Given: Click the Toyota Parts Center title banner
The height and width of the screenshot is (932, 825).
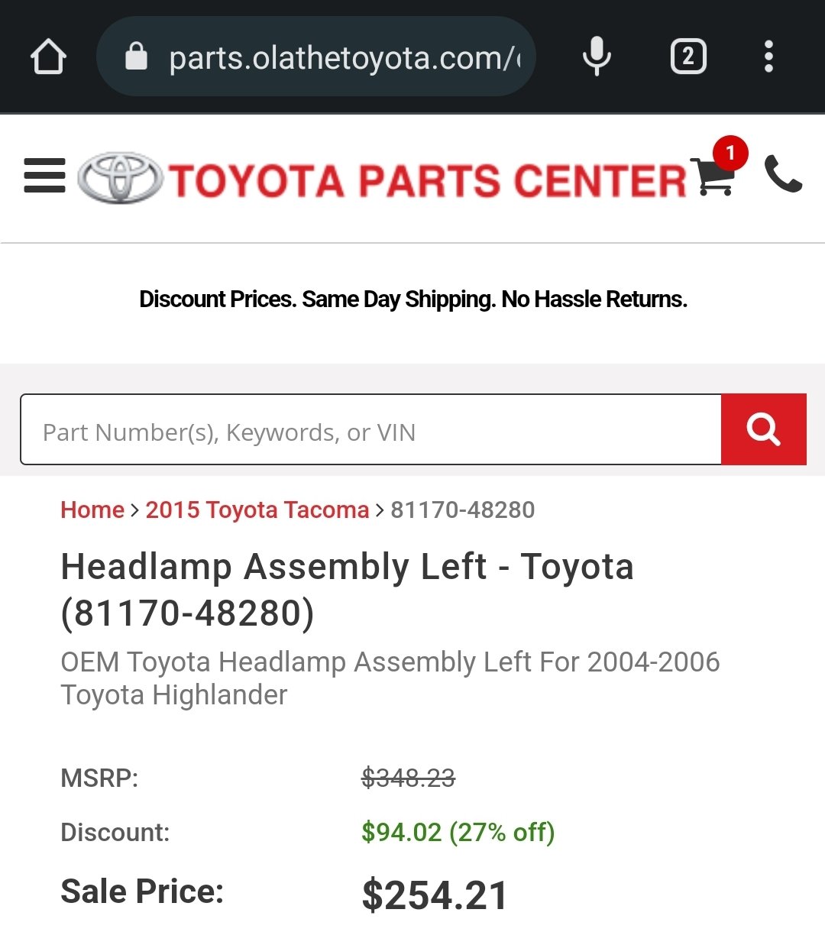Looking at the screenshot, I should (x=428, y=181).
